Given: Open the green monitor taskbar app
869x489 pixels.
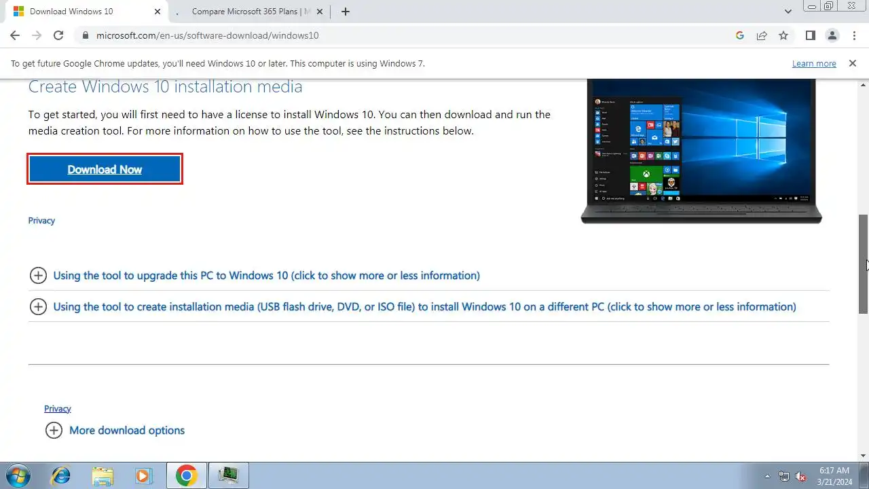Looking at the screenshot, I should tap(228, 476).
